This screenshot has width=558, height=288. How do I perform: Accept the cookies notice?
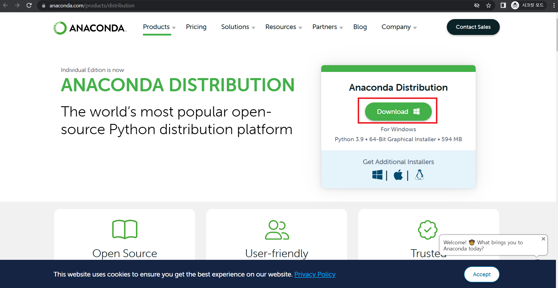coord(482,274)
